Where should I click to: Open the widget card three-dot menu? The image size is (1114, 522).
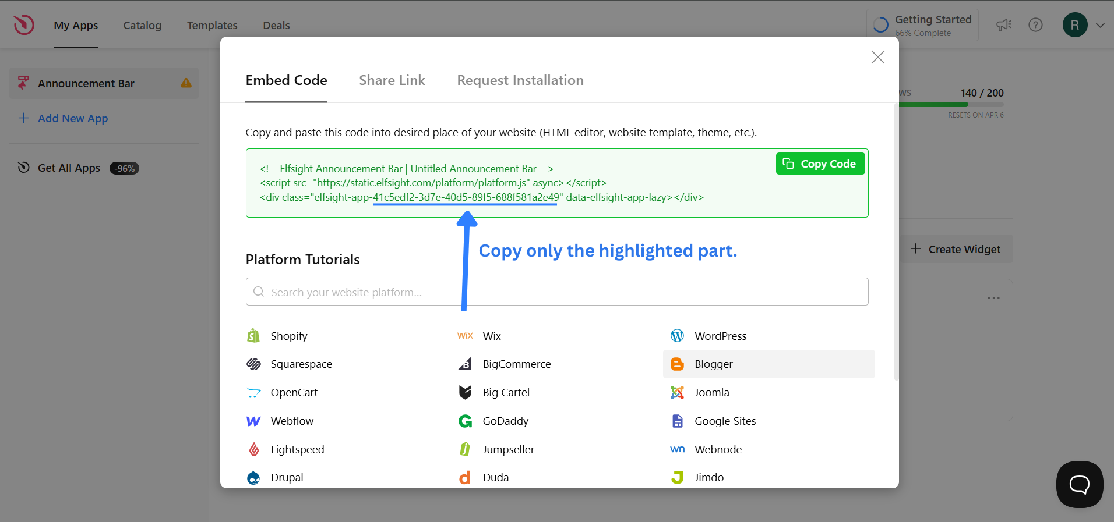coord(993,298)
